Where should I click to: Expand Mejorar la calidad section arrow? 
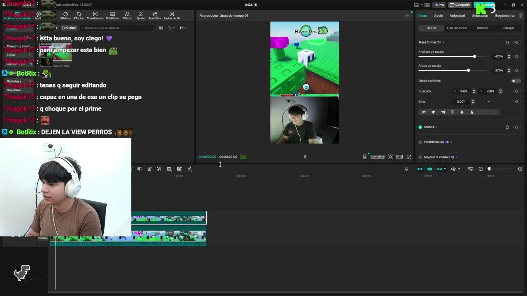point(457,157)
